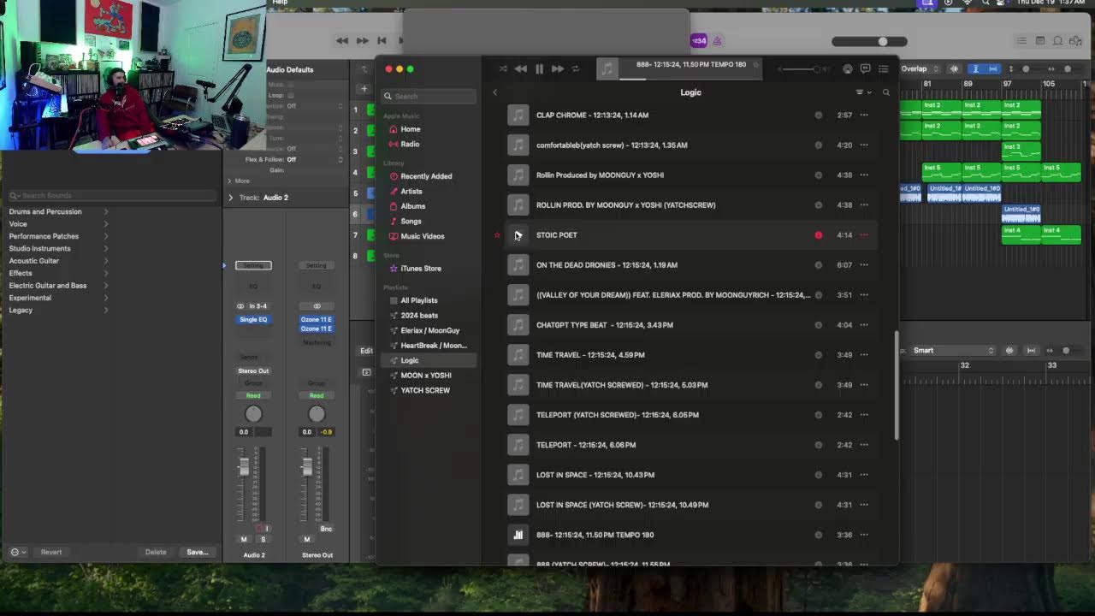Adjust Audio 2 pan knob
This screenshot has width=1095, height=616.
pyautogui.click(x=253, y=414)
